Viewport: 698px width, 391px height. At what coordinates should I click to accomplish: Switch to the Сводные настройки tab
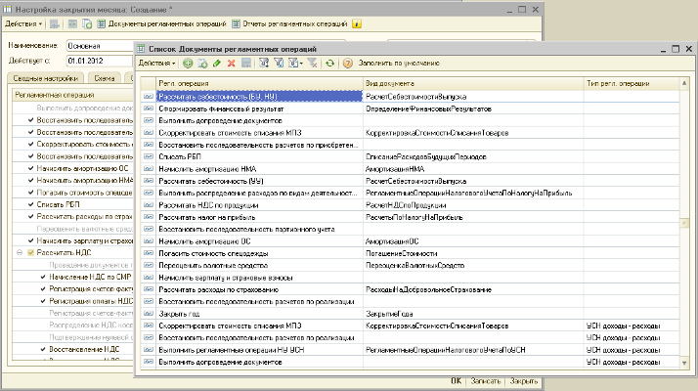coord(44,78)
